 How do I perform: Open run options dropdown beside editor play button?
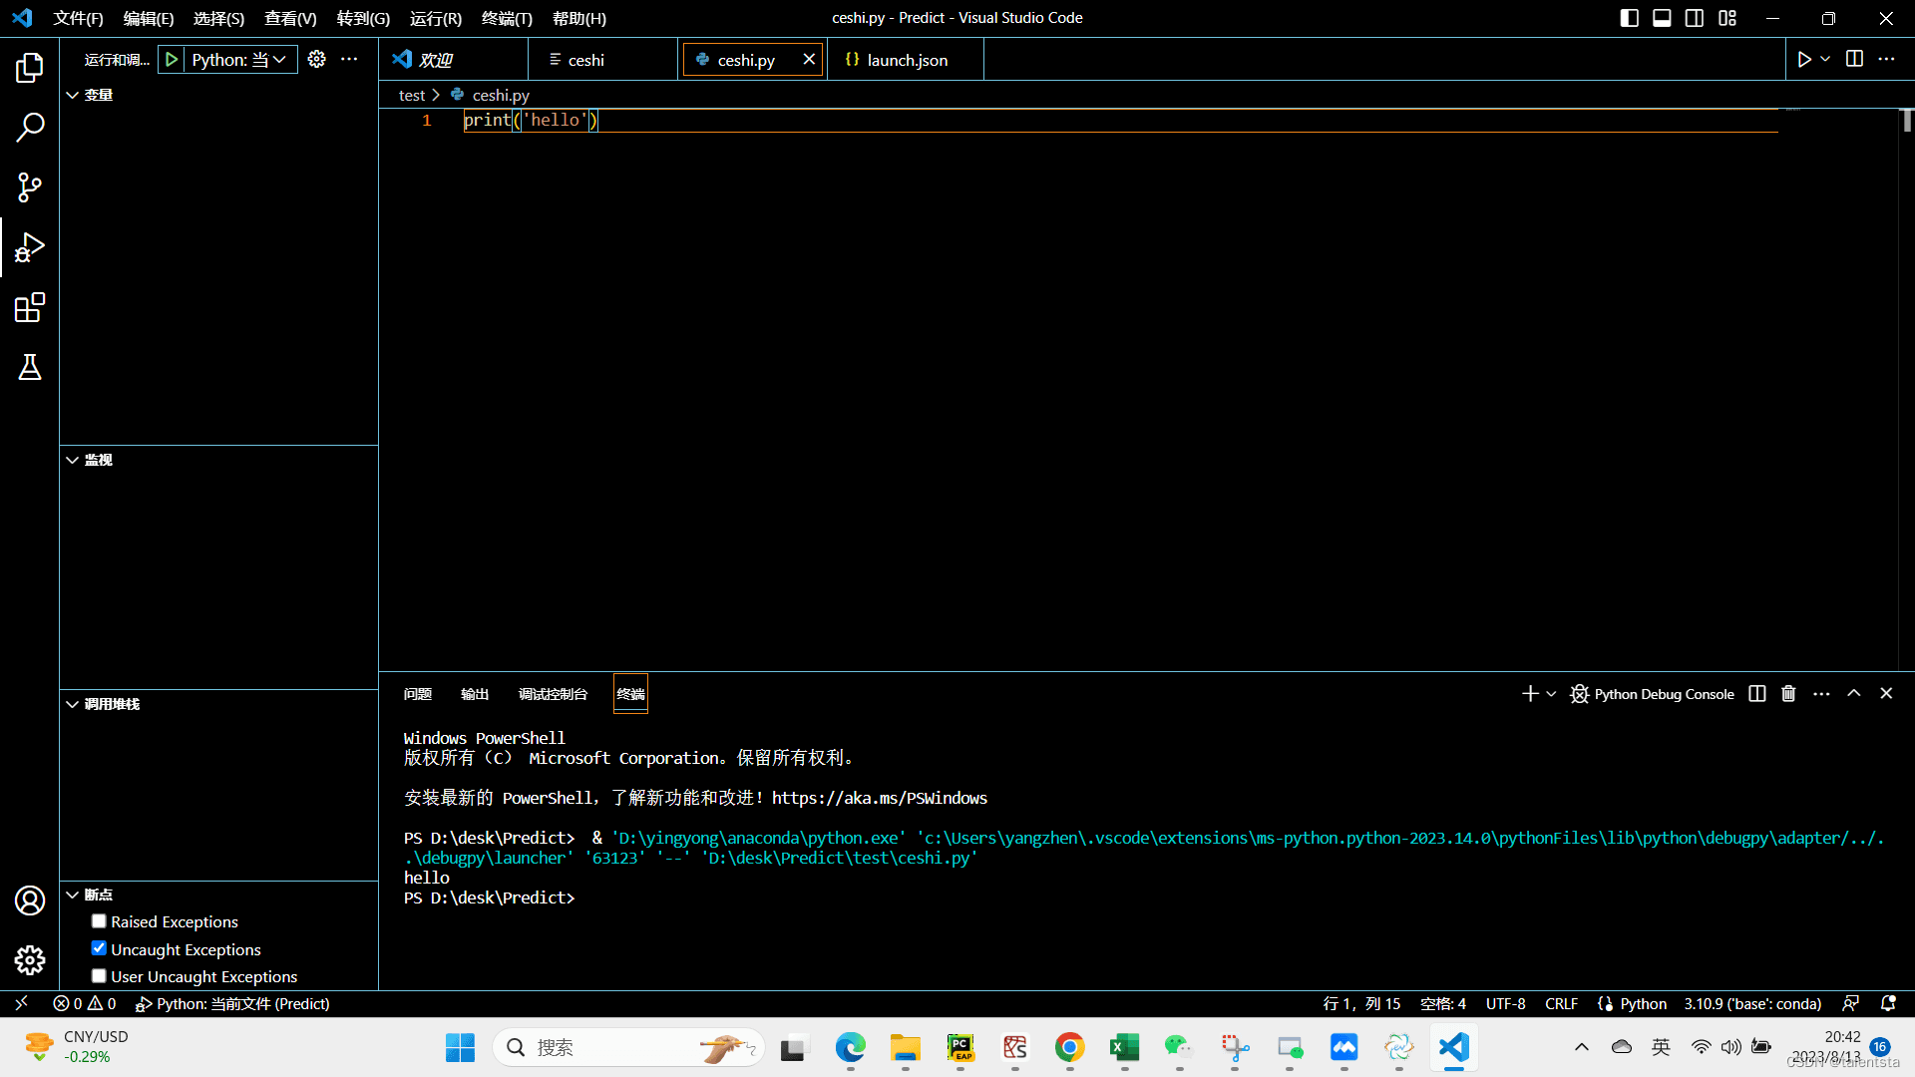coord(1825,60)
